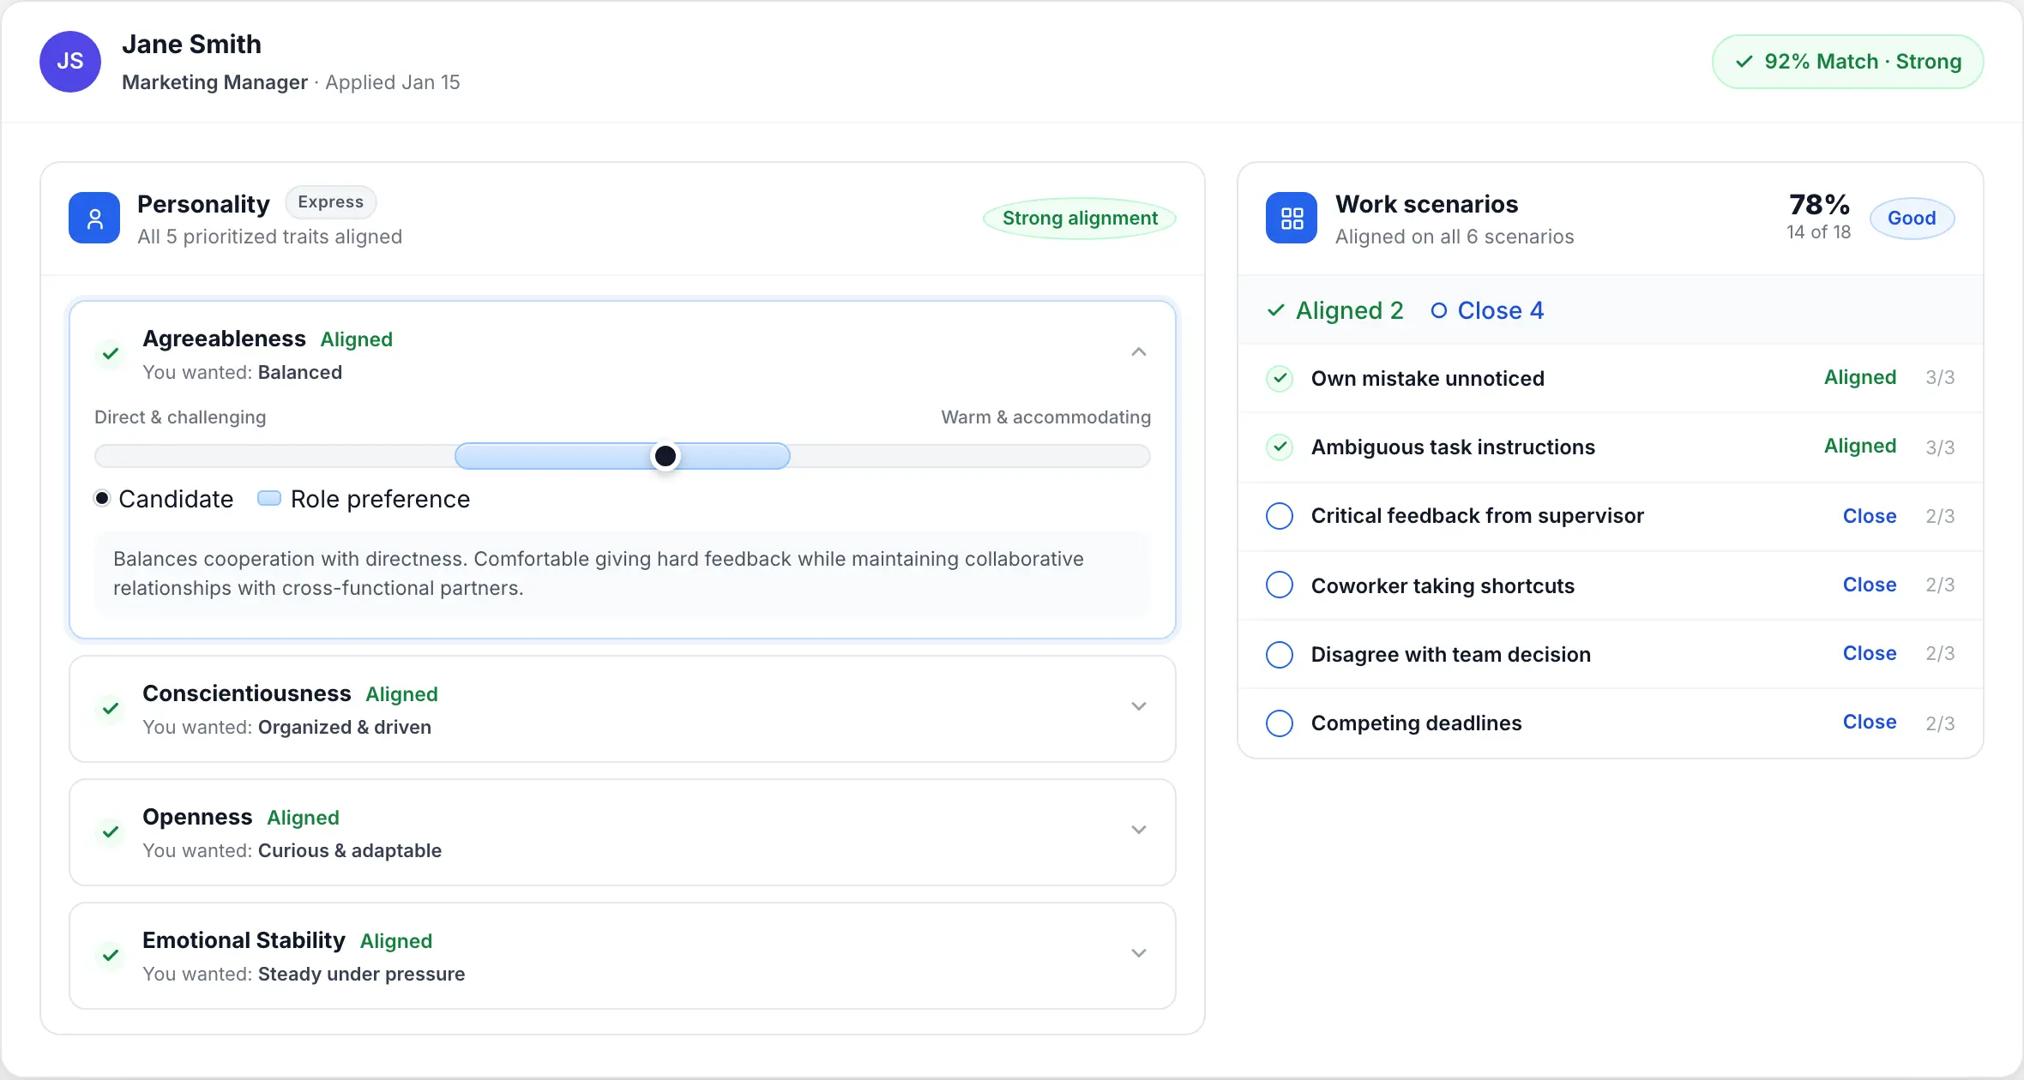Click the Express tag next to Personality
The image size is (2024, 1080).
[330, 202]
